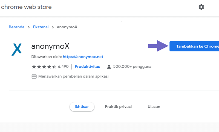Open the Ekstensi breadcrumb link
The height and width of the screenshot is (132, 219).
coord(41,27)
